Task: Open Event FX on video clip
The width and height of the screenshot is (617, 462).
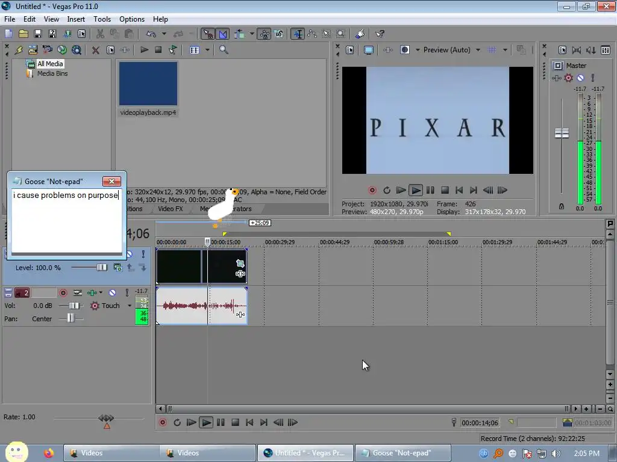Action: (x=240, y=274)
